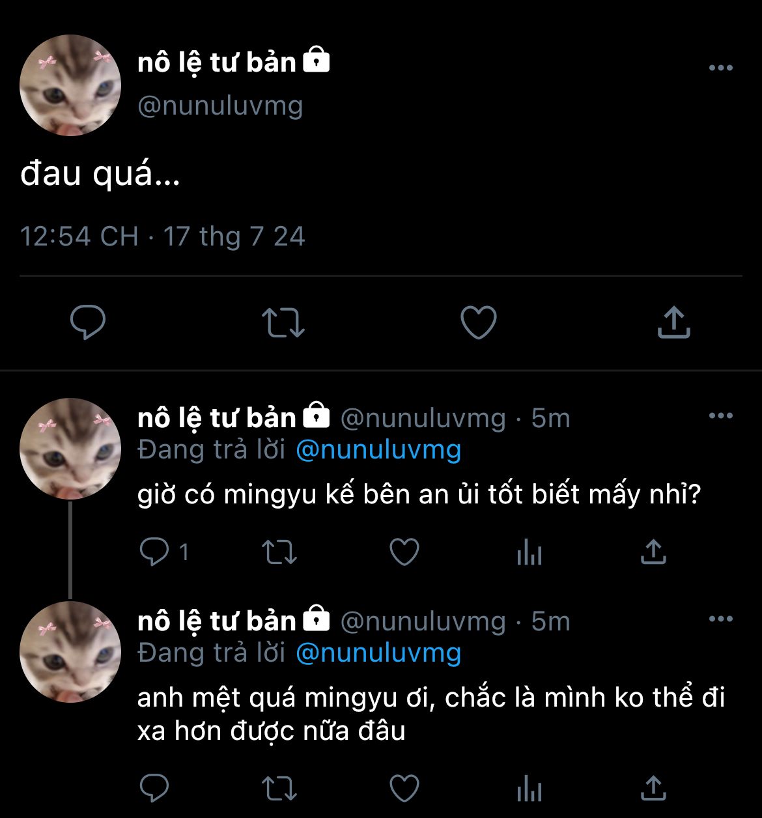View analytics for the "giờ có mingyu" reply
Viewport: 762px width, 818px height.
[x=529, y=554]
